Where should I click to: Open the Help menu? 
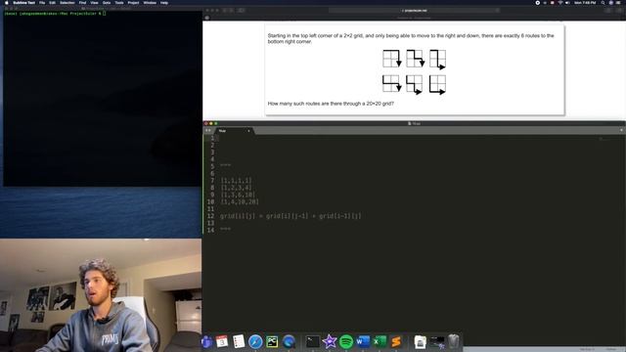[x=164, y=3]
